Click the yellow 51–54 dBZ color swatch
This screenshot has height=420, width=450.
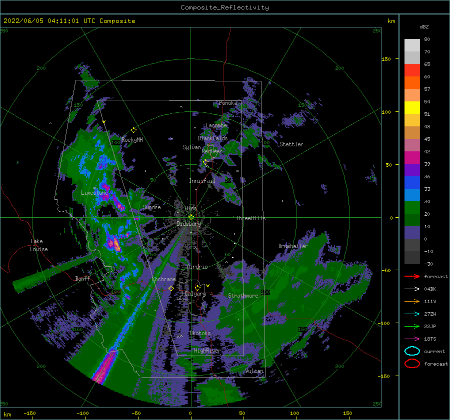coord(412,108)
